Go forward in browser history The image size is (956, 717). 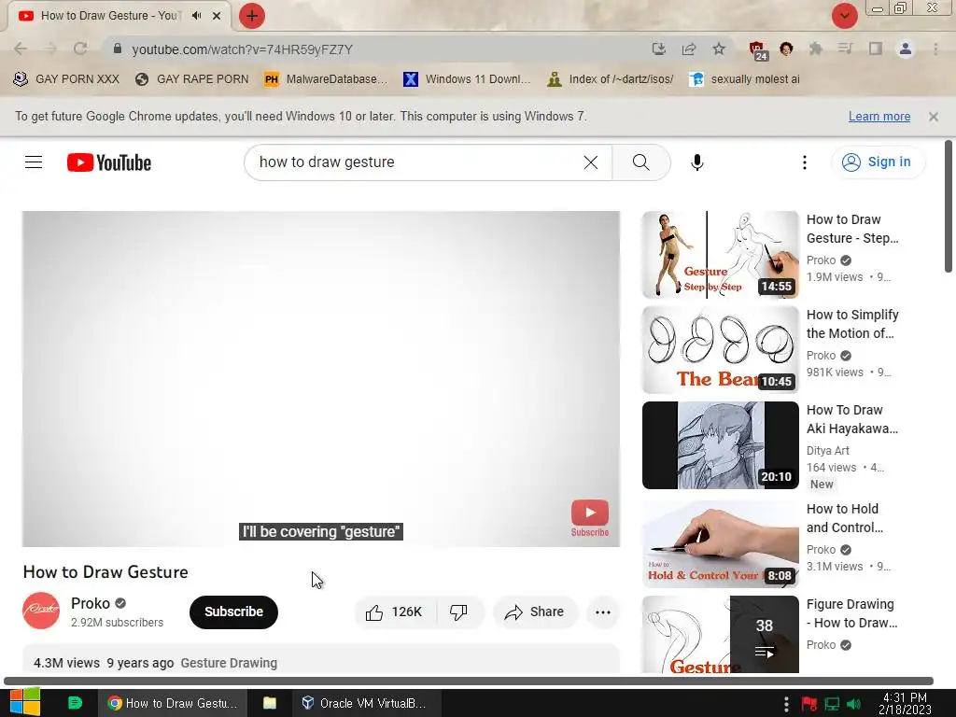50,49
